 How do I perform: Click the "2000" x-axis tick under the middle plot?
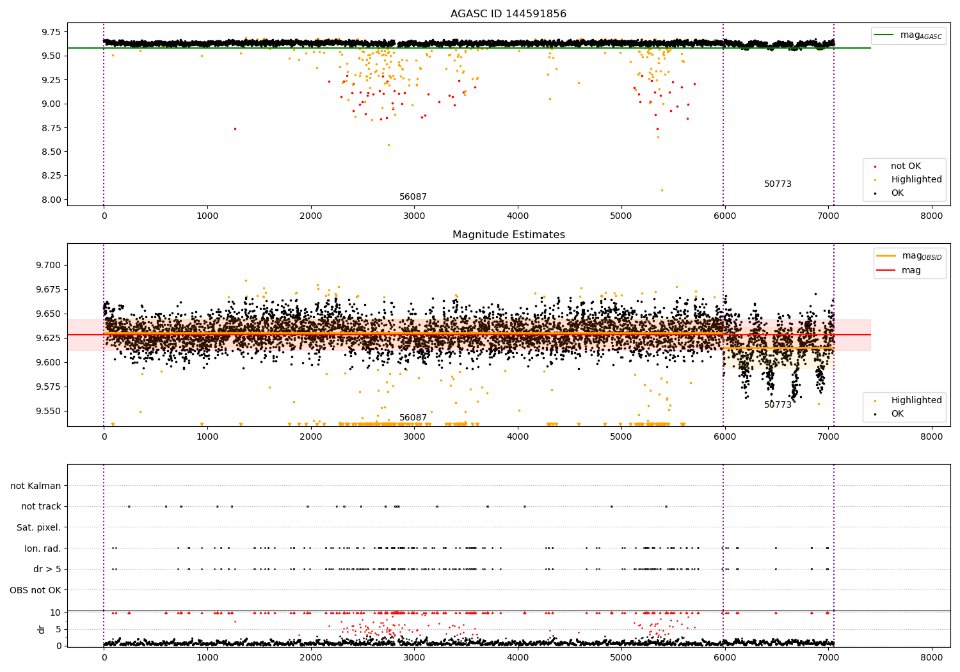point(311,437)
